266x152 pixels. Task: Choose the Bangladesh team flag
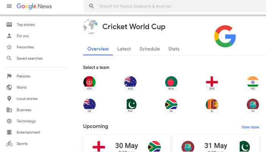(171, 82)
